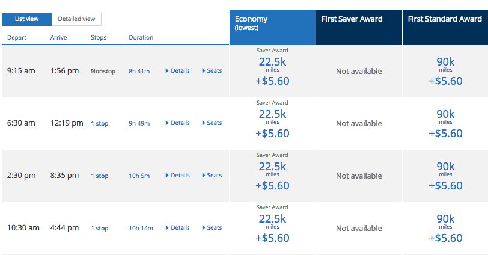Select the First Standard Award column header

point(445,27)
